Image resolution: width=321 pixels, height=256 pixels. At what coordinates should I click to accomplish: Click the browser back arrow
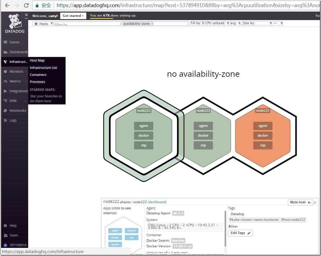[x=7, y=5]
